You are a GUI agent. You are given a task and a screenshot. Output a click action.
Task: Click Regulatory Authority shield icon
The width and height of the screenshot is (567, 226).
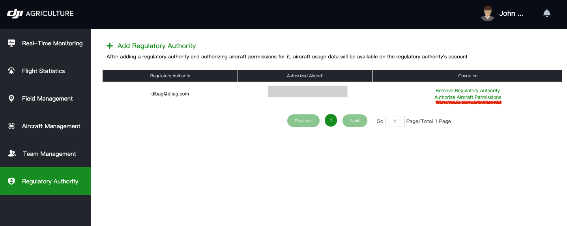click(x=11, y=181)
